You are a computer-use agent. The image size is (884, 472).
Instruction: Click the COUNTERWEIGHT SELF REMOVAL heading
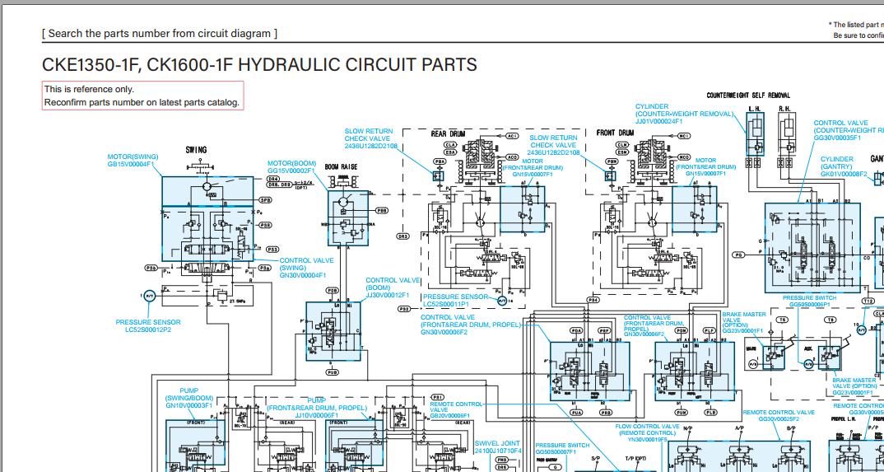coord(748,96)
